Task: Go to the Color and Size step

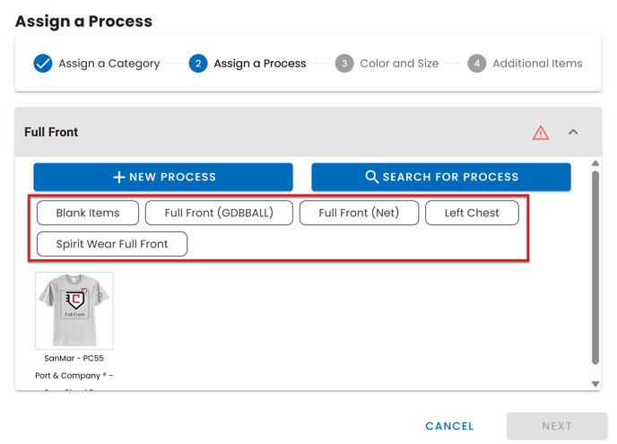Action: (399, 64)
